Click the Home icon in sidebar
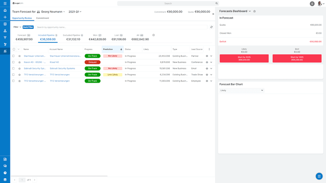Screen dimensions: 326x183 coord(5,10)
